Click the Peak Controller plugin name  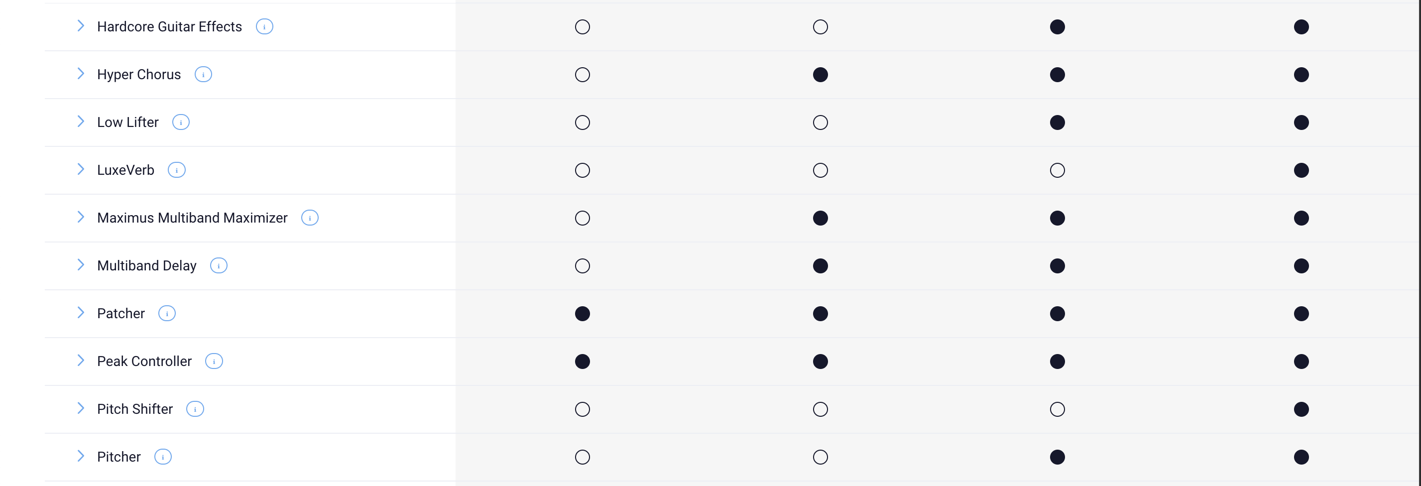point(144,362)
